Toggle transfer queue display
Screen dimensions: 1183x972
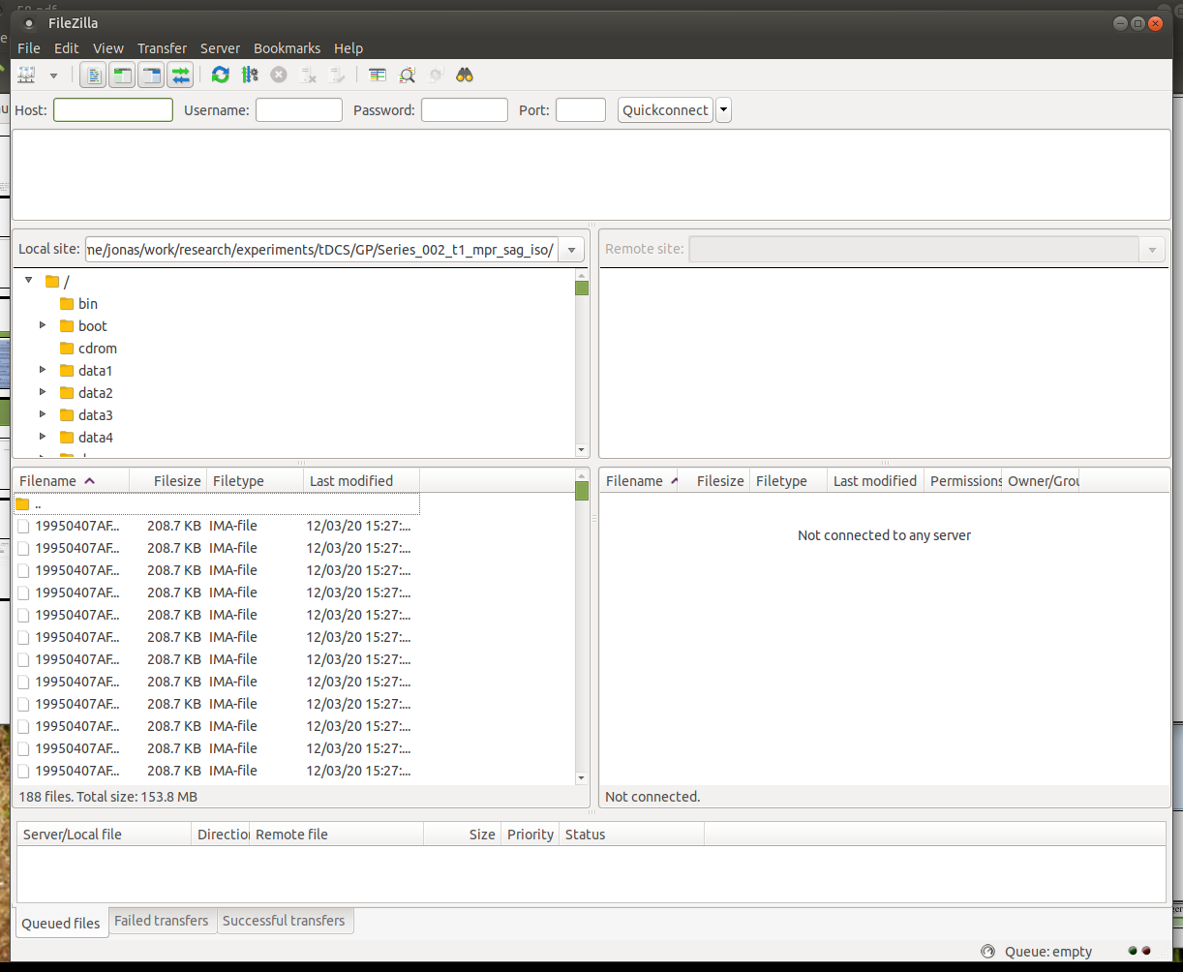tap(180, 75)
